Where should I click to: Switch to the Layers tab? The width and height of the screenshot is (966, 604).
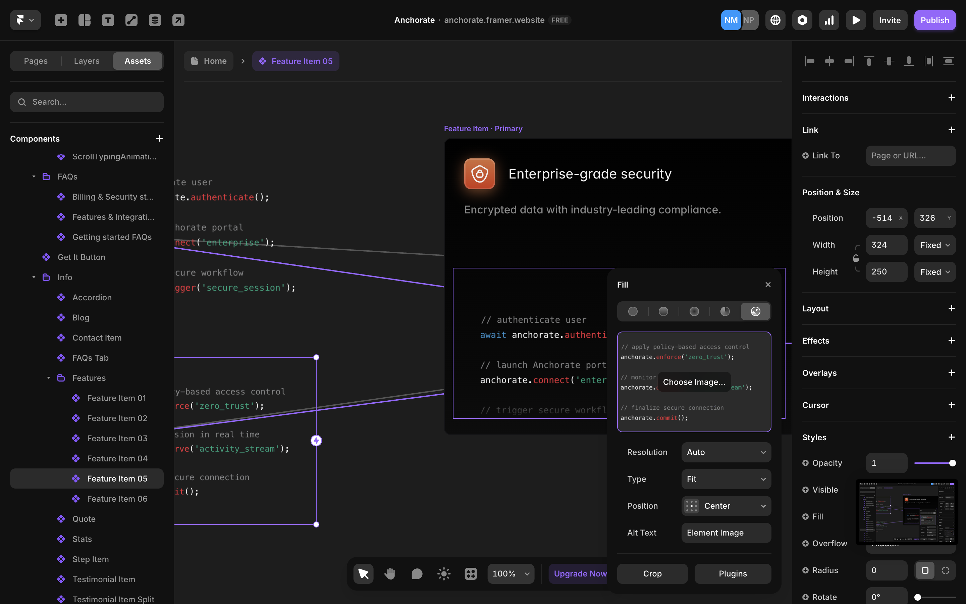click(x=87, y=61)
